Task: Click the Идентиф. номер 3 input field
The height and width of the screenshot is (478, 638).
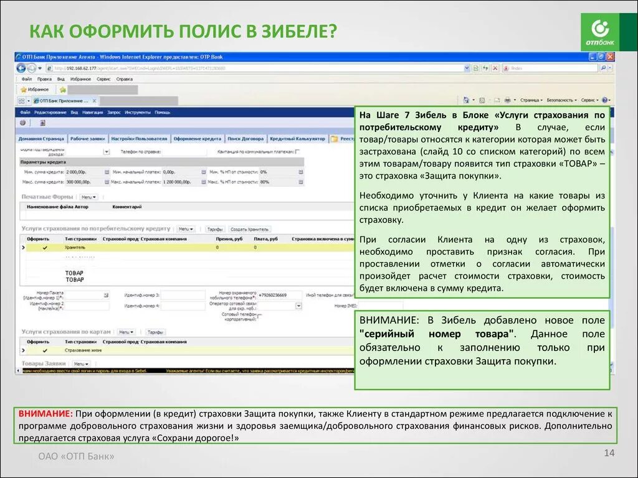Action: click(183, 295)
